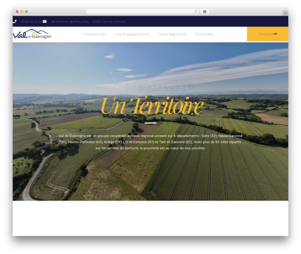Viewport: 301px width, 254px height.
Task: Click the phone icon in top bar
Action: pyautogui.click(x=14, y=22)
